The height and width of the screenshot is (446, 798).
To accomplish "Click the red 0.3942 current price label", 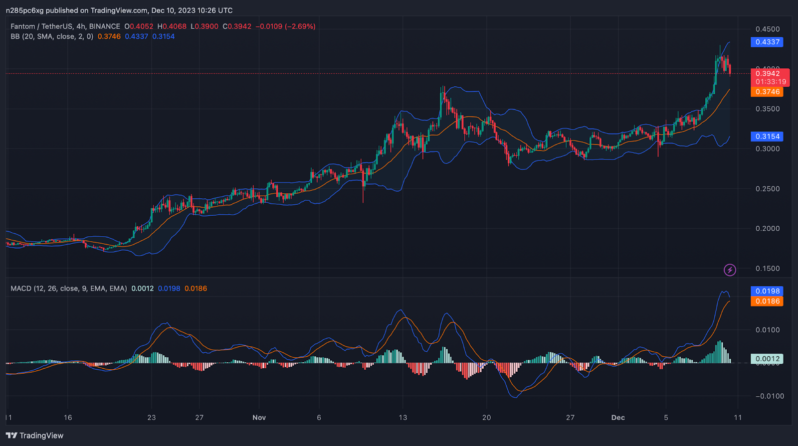I will pyautogui.click(x=768, y=73).
